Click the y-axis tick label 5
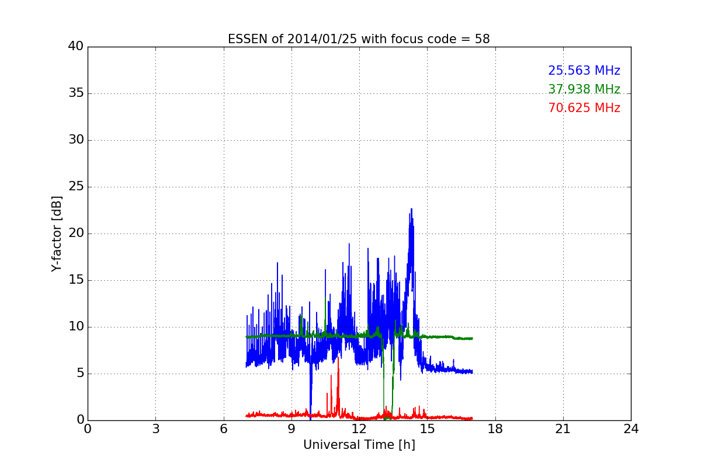 pos(80,374)
